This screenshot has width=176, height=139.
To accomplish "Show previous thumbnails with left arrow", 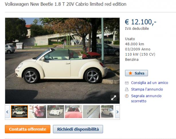I will (7, 112).
